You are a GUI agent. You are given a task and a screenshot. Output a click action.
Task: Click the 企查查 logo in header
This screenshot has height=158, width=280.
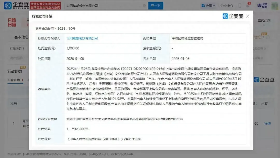tap(16, 5)
